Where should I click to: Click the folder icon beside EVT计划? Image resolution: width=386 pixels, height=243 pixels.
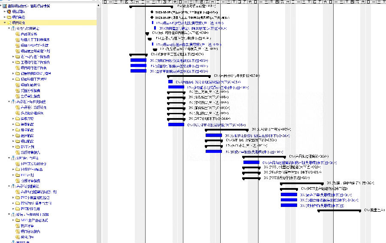tap(18, 175)
